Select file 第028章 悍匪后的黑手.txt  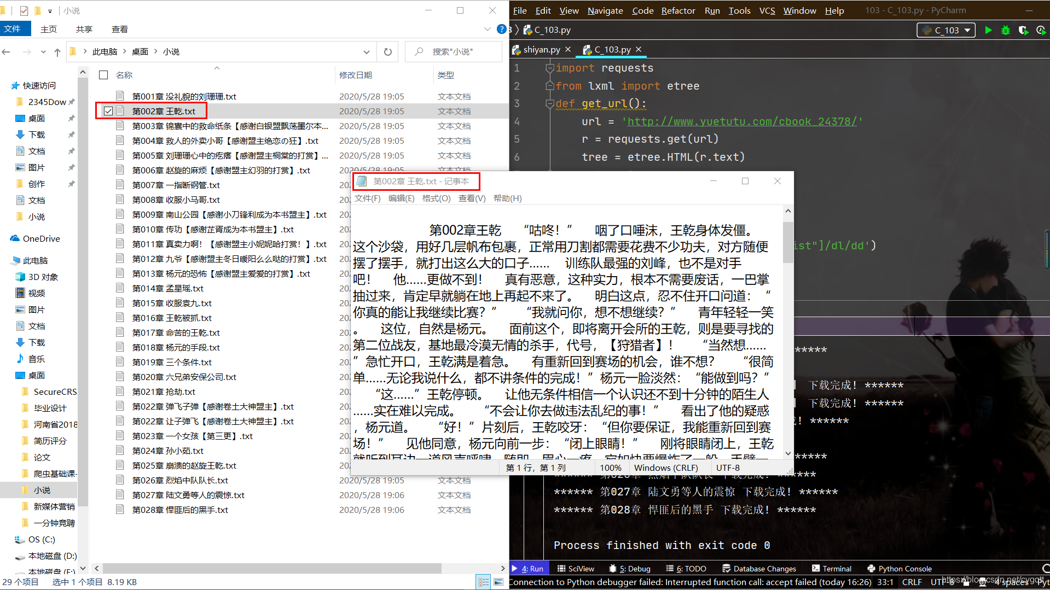pyautogui.click(x=180, y=510)
